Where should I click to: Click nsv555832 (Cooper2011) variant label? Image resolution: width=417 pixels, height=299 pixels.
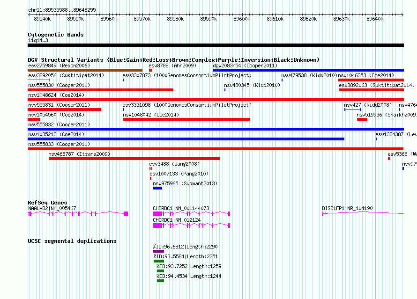(x=59, y=124)
